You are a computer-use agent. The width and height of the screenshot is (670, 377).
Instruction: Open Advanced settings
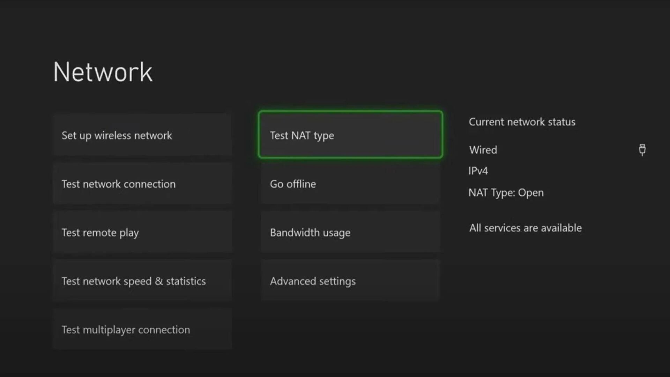point(350,281)
